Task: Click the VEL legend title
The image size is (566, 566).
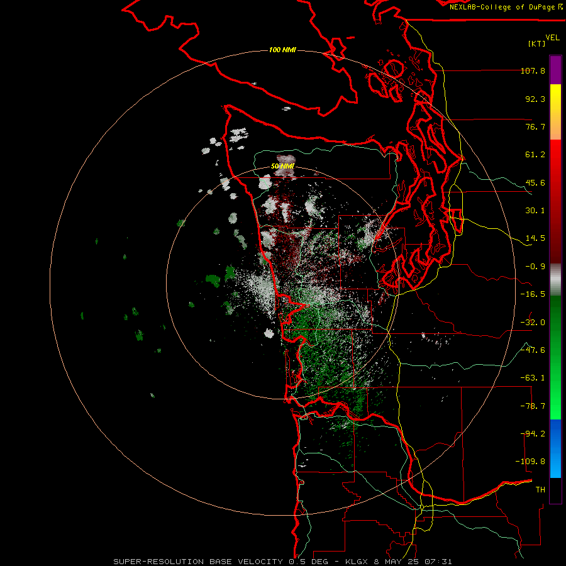Action: pos(552,37)
